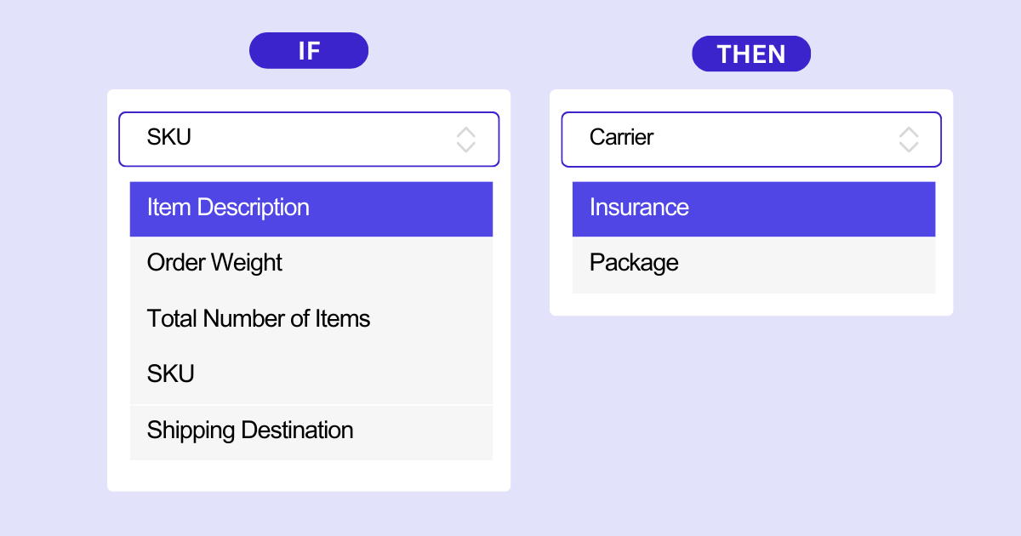Click the IF label pill

[309, 50]
